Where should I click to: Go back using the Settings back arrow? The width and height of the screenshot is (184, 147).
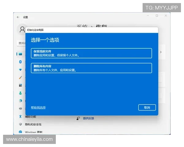[18, 17]
